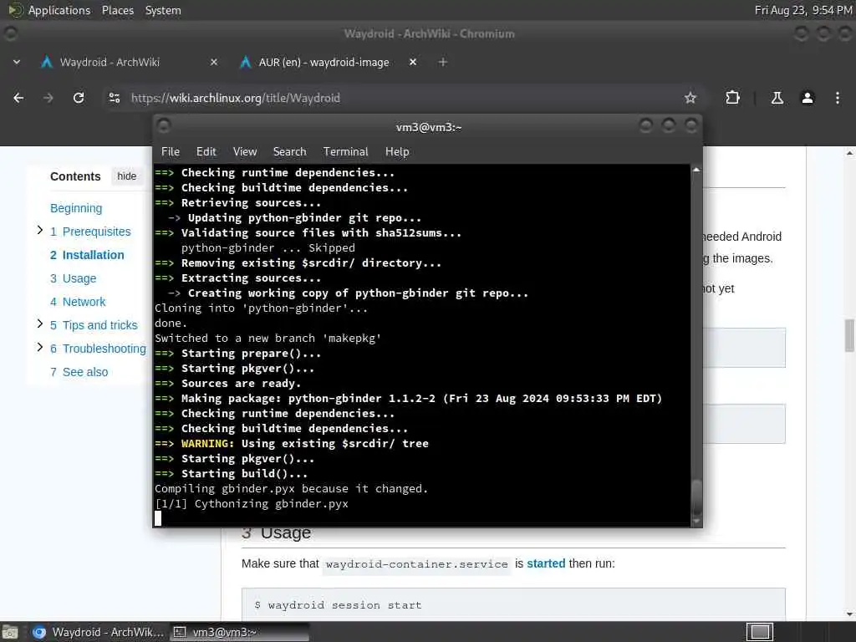Reload the Waydroid wiki page

(79, 98)
